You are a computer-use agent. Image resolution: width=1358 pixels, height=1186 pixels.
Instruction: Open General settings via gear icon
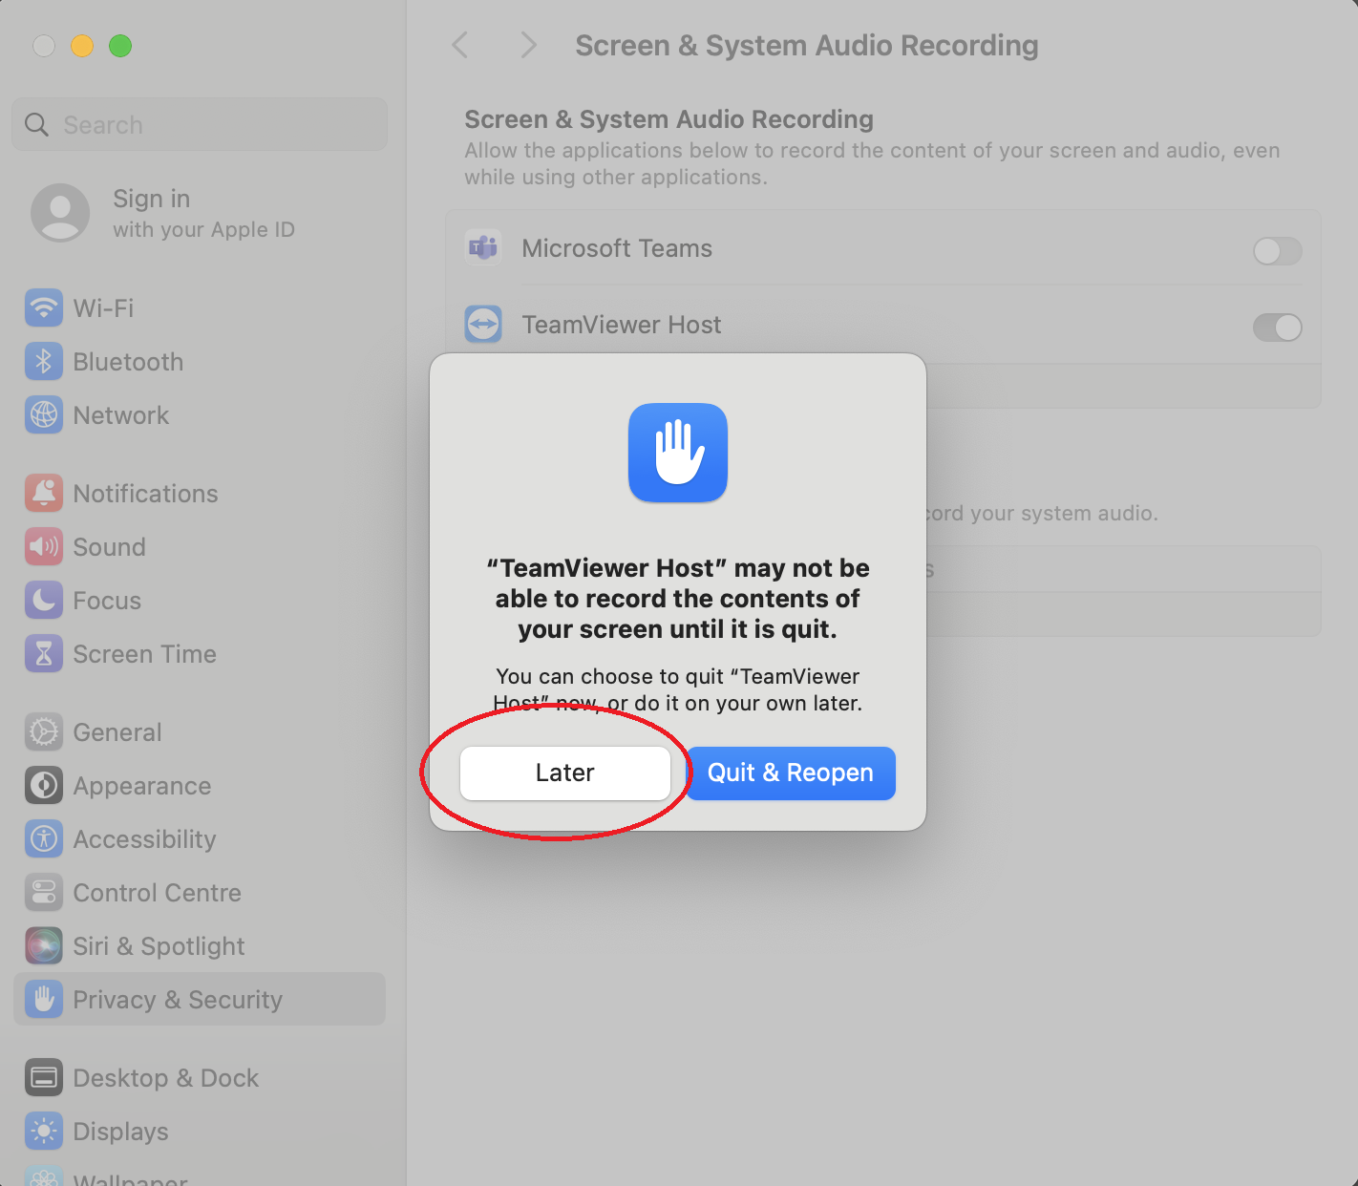pos(44,731)
